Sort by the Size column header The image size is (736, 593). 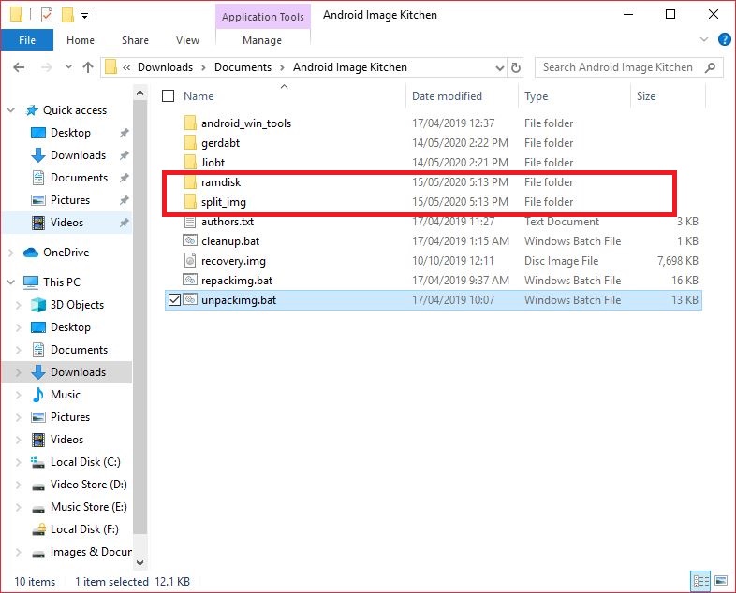coord(646,96)
